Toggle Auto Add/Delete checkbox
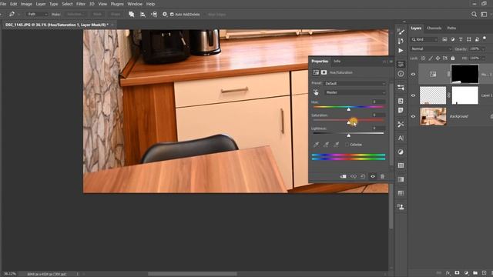The width and height of the screenshot is (493, 277). 172,15
